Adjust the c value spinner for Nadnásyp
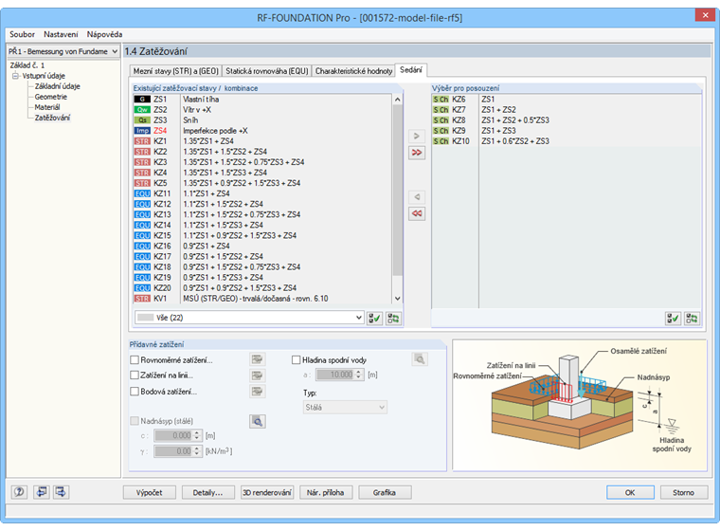Screen dimensions: 720x531 pyautogui.click(x=196, y=435)
